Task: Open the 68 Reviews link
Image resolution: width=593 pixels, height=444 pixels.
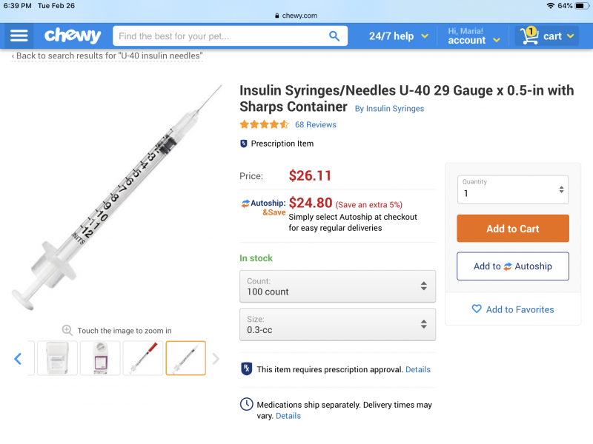Action: click(x=315, y=124)
